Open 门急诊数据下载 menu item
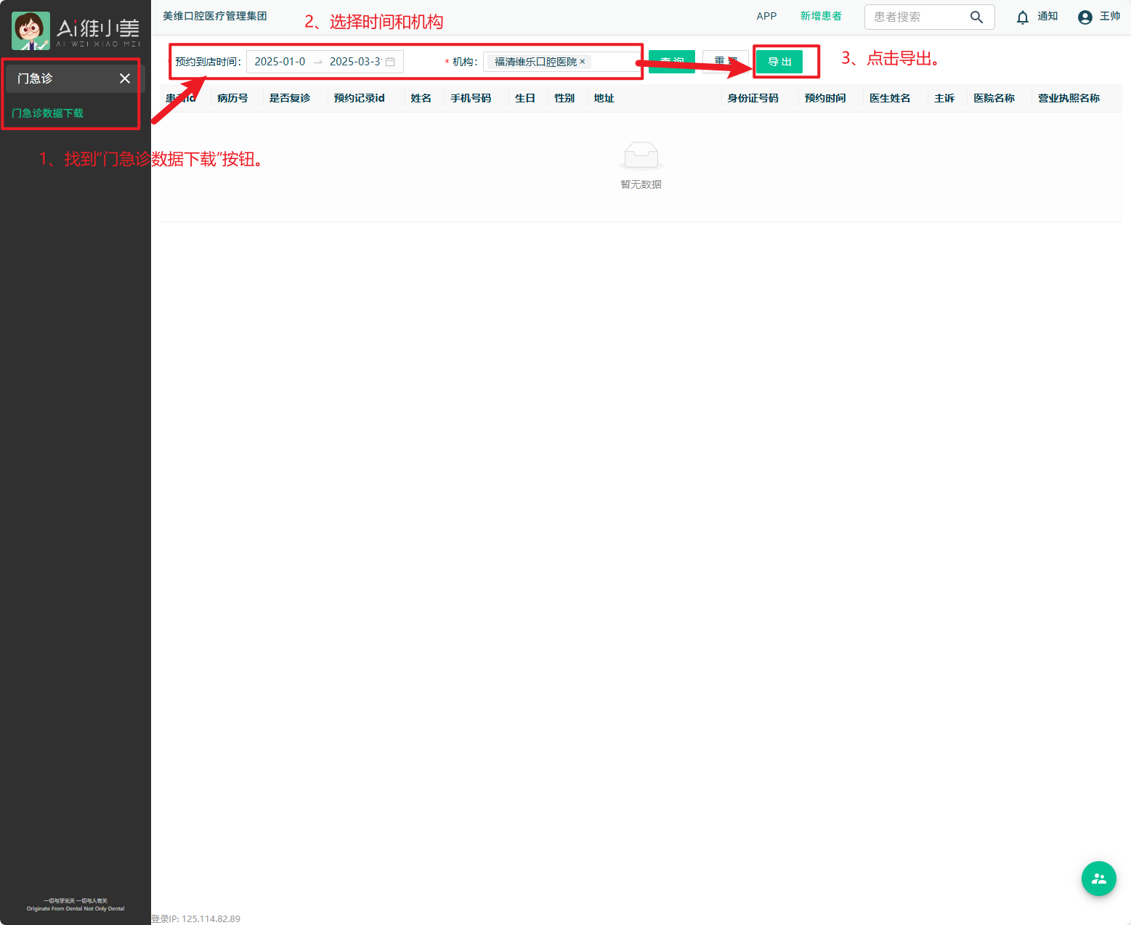Screen dimensions: 1131x925 48,113
